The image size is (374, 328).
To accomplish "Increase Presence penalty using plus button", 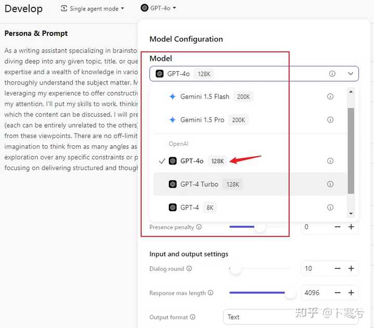I will (x=351, y=227).
